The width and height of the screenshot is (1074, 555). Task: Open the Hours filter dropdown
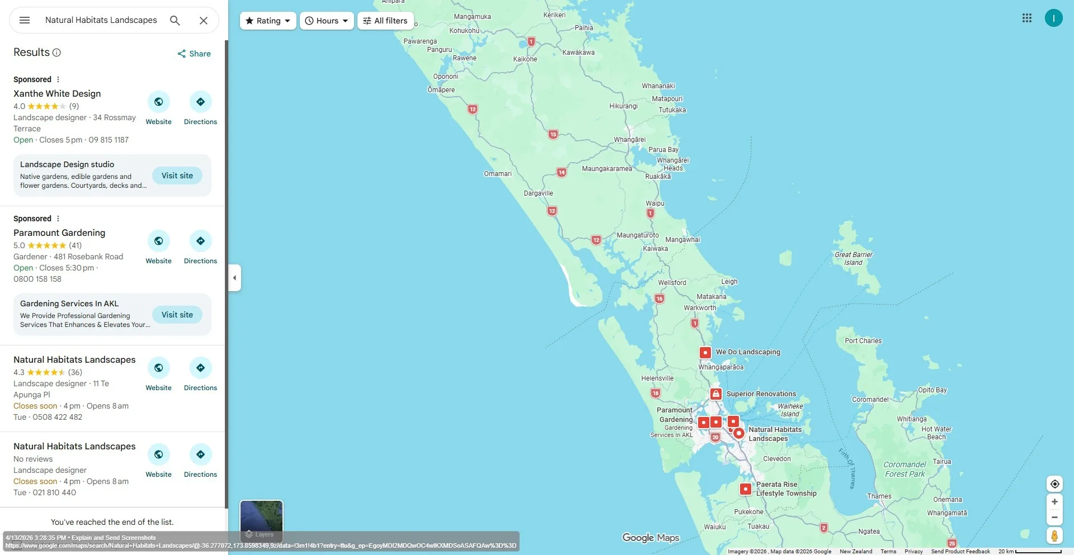point(327,21)
